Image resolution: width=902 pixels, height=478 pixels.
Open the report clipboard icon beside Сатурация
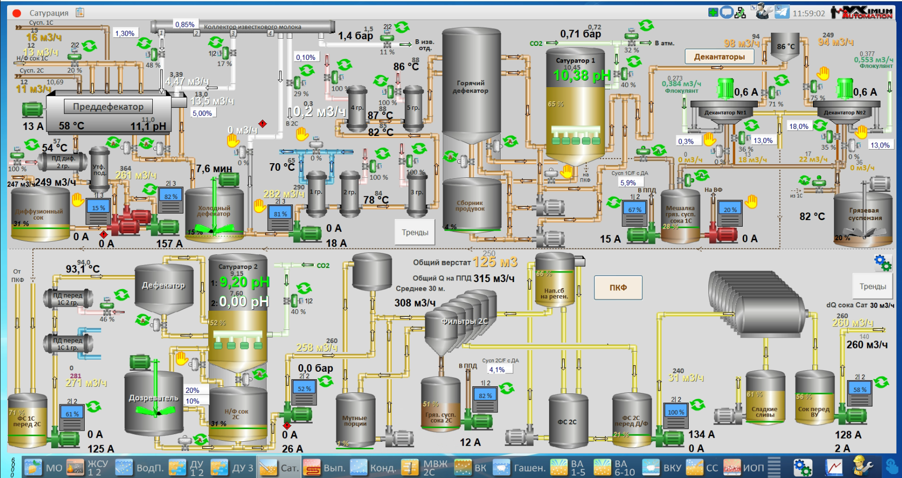(x=80, y=13)
